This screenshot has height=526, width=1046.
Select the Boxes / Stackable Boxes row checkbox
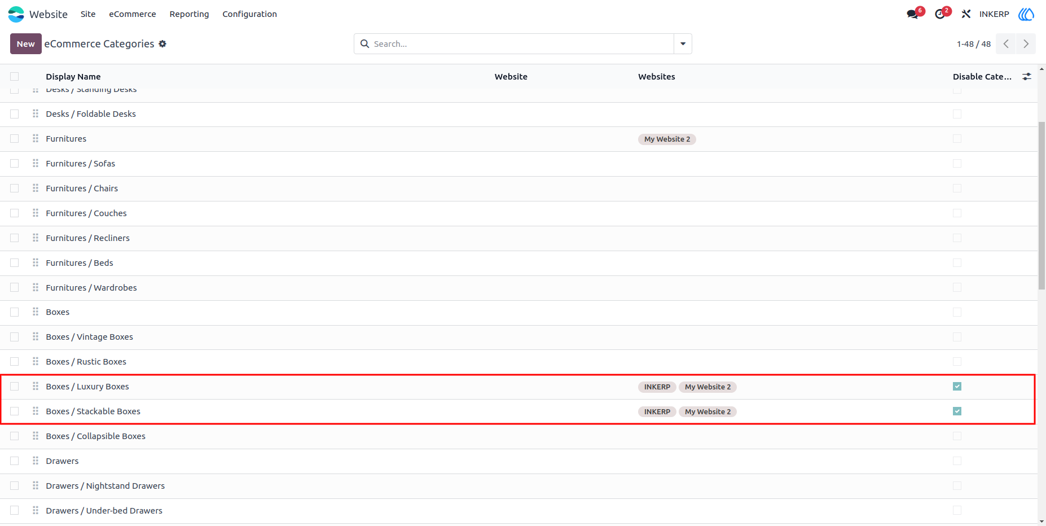15,411
